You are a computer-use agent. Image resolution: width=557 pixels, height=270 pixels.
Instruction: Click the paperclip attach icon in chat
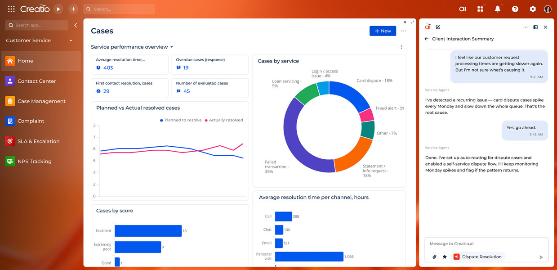[x=435, y=257]
